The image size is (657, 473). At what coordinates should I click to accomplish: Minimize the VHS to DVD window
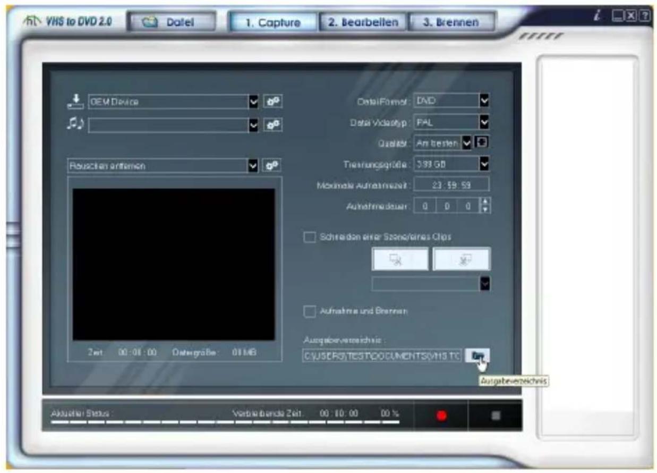pos(618,16)
